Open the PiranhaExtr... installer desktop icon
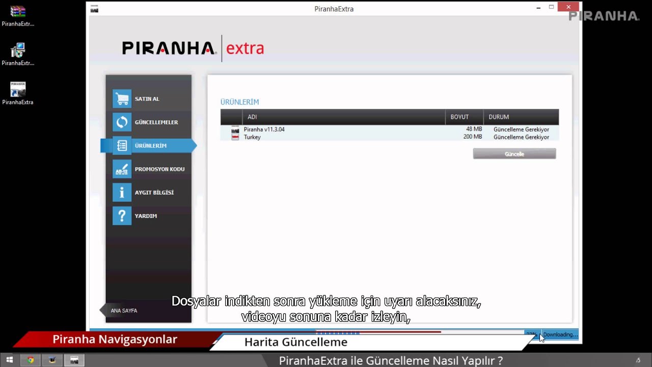The width and height of the screenshot is (652, 367). pyautogui.click(x=18, y=55)
